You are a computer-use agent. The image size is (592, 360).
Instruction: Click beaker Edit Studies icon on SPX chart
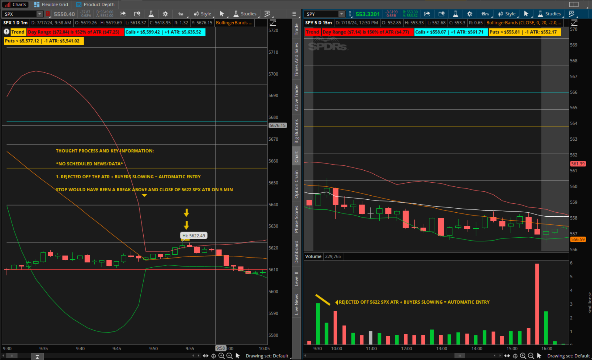(151, 14)
